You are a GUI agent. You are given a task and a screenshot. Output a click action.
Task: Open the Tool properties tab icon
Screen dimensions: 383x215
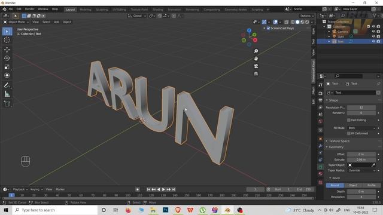click(321, 85)
